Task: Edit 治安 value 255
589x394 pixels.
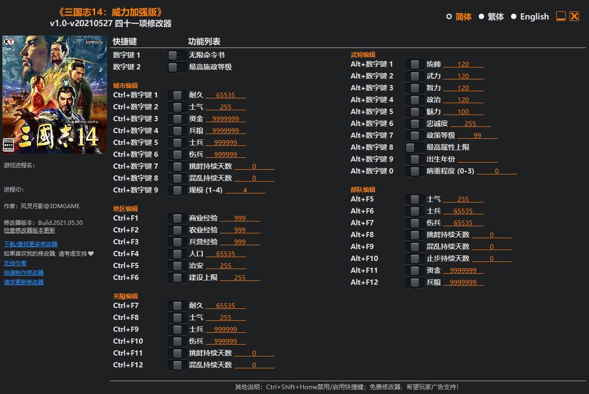Action: coord(226,266)
